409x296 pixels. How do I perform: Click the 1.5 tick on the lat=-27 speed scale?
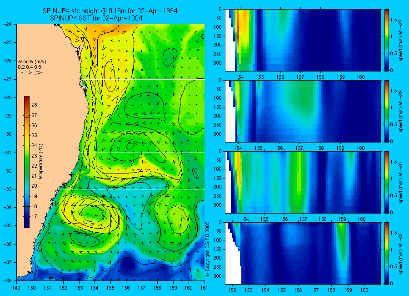(394, 20)
